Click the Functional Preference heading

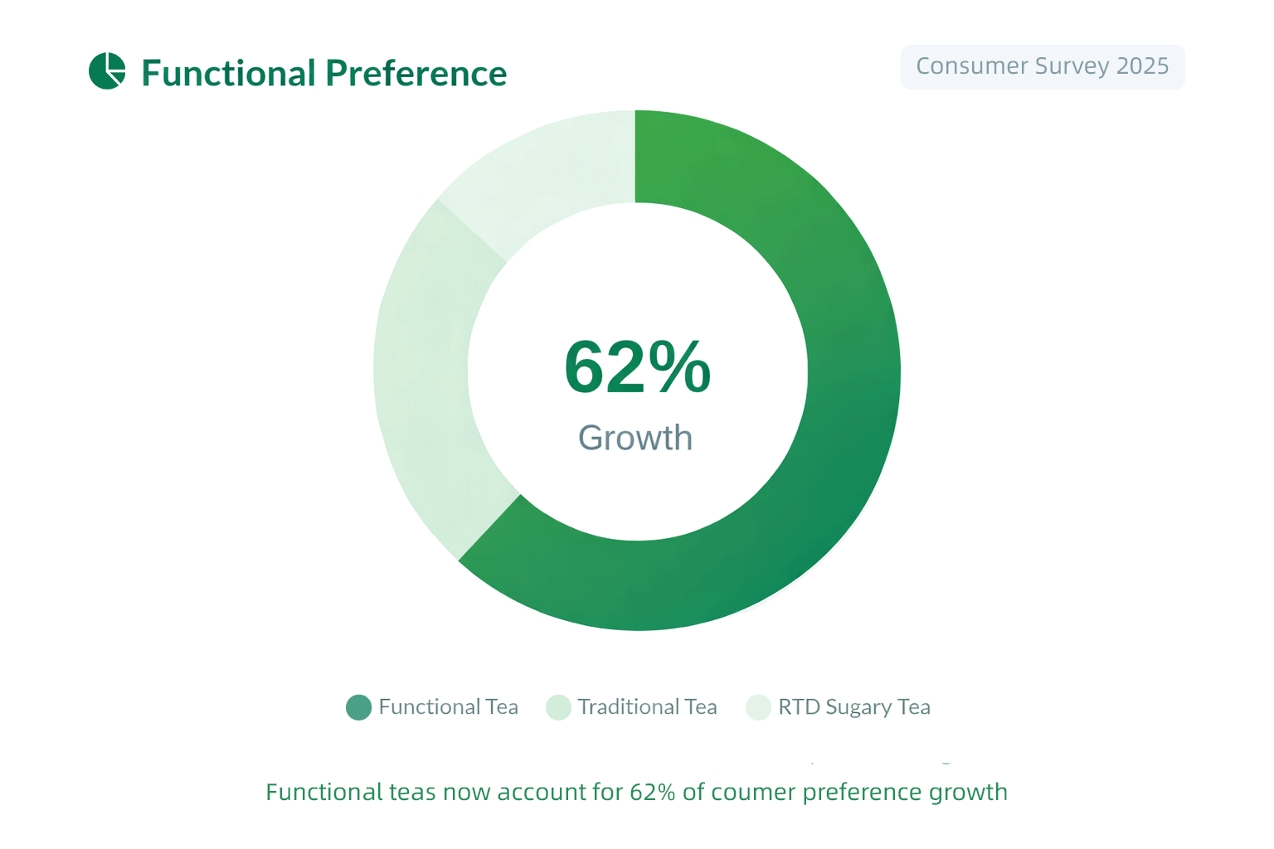click(324, 73)
